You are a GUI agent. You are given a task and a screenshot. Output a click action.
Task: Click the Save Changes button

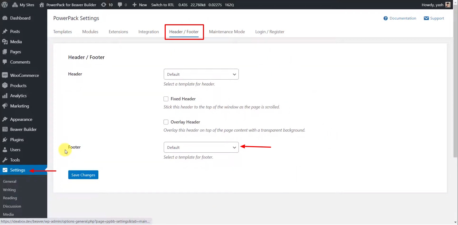(x=83, y=175)
